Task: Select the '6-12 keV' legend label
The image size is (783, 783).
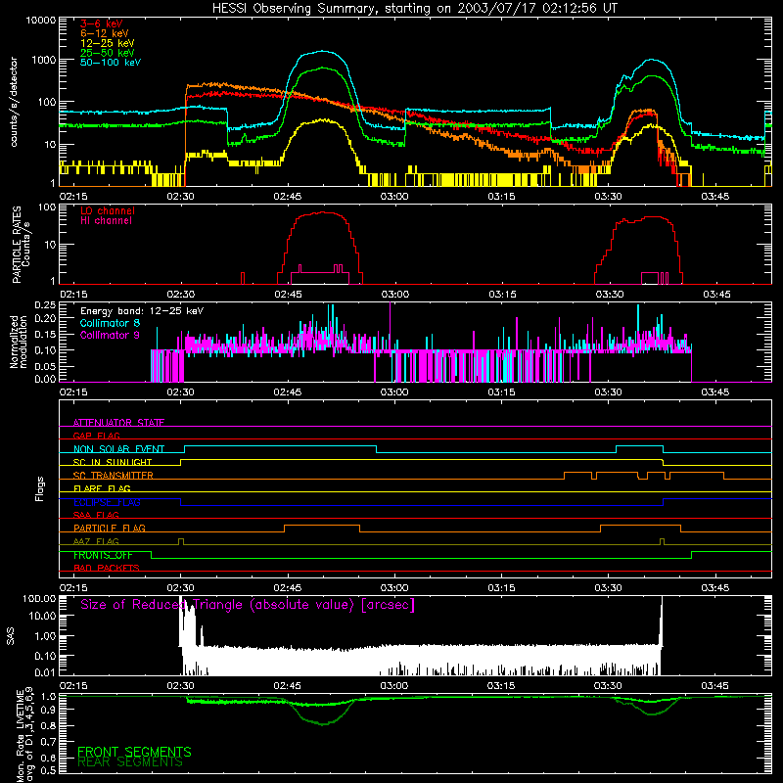Action: click(105, 33)
